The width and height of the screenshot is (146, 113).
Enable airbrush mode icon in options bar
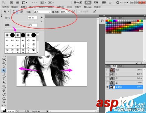pos(73,12)
